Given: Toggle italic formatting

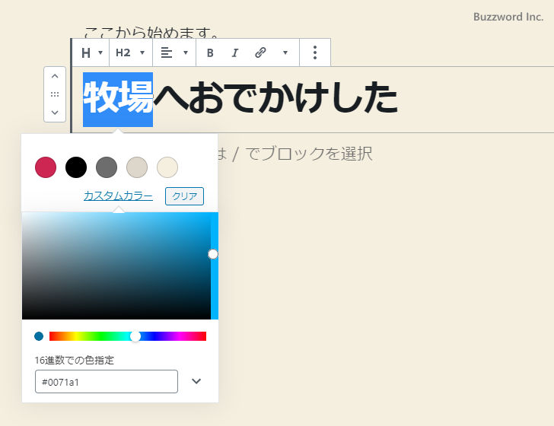Looking at the screenshot, I should coord(235,52).
